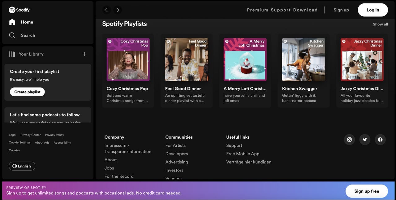Open the Cookies link

click(14, 150)
